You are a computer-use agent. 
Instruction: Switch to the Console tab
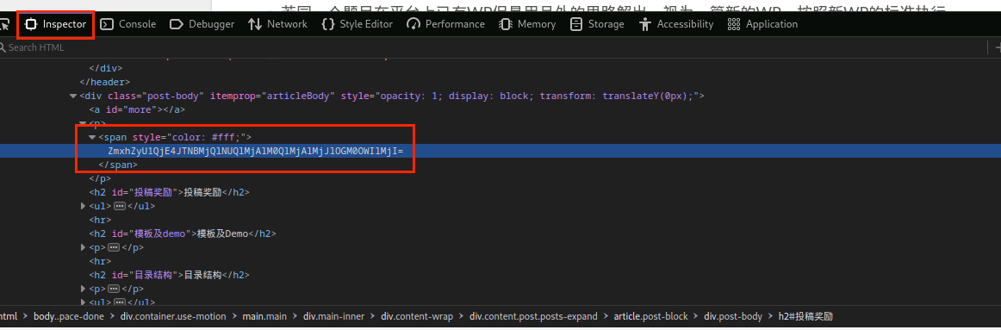tap(128, 24)
